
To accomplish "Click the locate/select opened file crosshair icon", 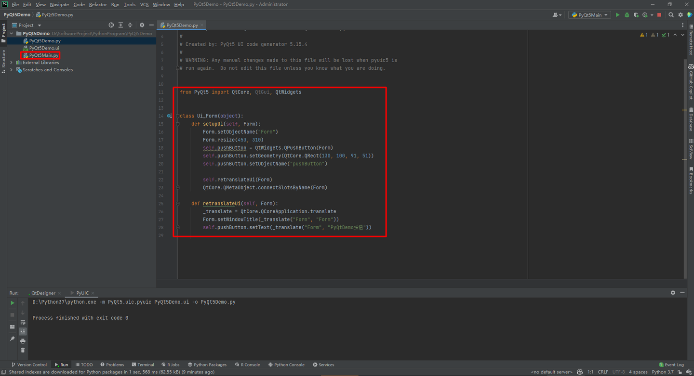I will point(111,25).
